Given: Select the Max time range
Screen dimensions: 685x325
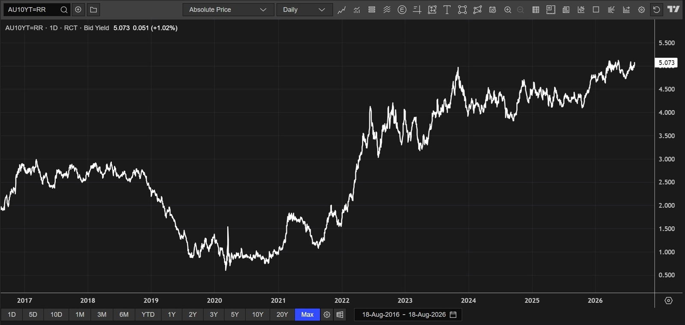Looking at the screenshot, I should (x=307, y=315).
